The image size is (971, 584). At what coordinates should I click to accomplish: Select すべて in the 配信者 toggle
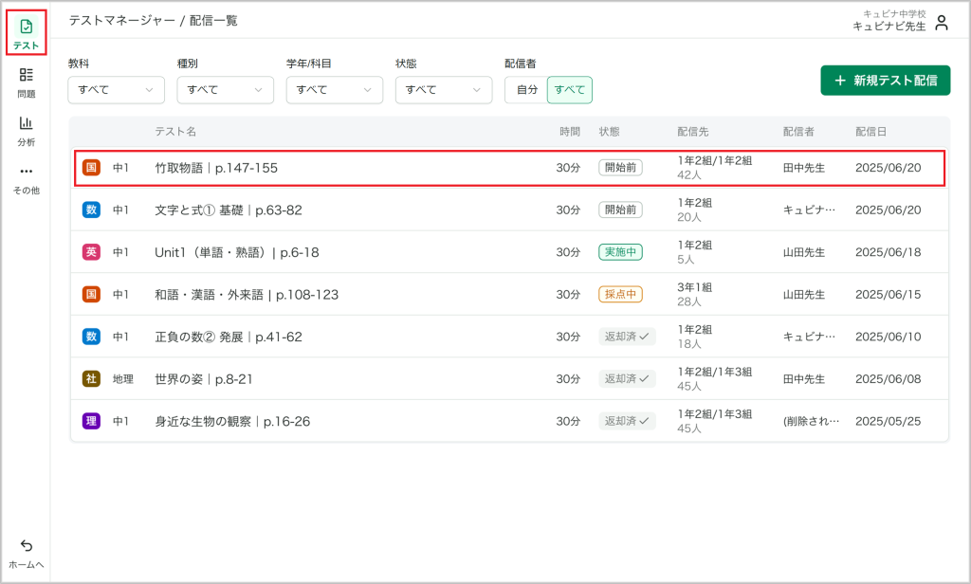click(570, 90)
